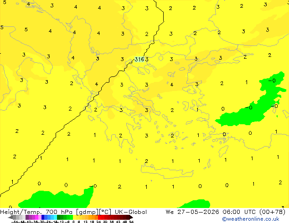Click the -54 label under color scale
289x223 pixels.
15,222
